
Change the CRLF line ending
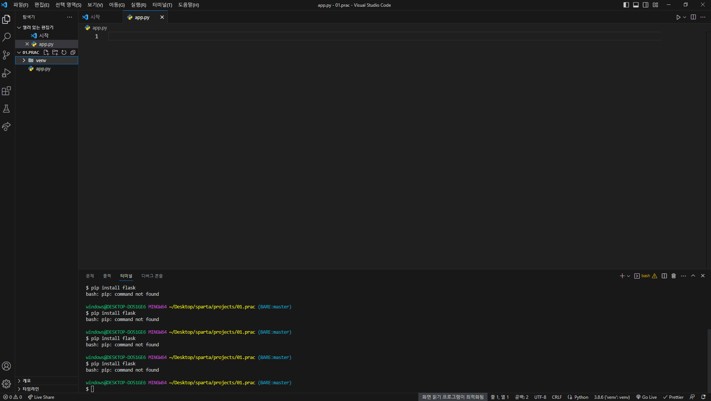(557, 397)
